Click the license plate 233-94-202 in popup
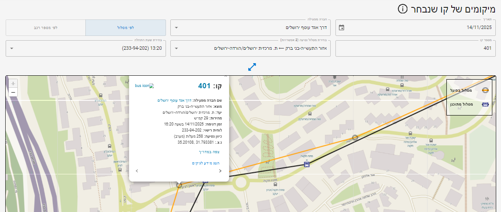This screenshot has width=501, height=212. tap(192, 130)
